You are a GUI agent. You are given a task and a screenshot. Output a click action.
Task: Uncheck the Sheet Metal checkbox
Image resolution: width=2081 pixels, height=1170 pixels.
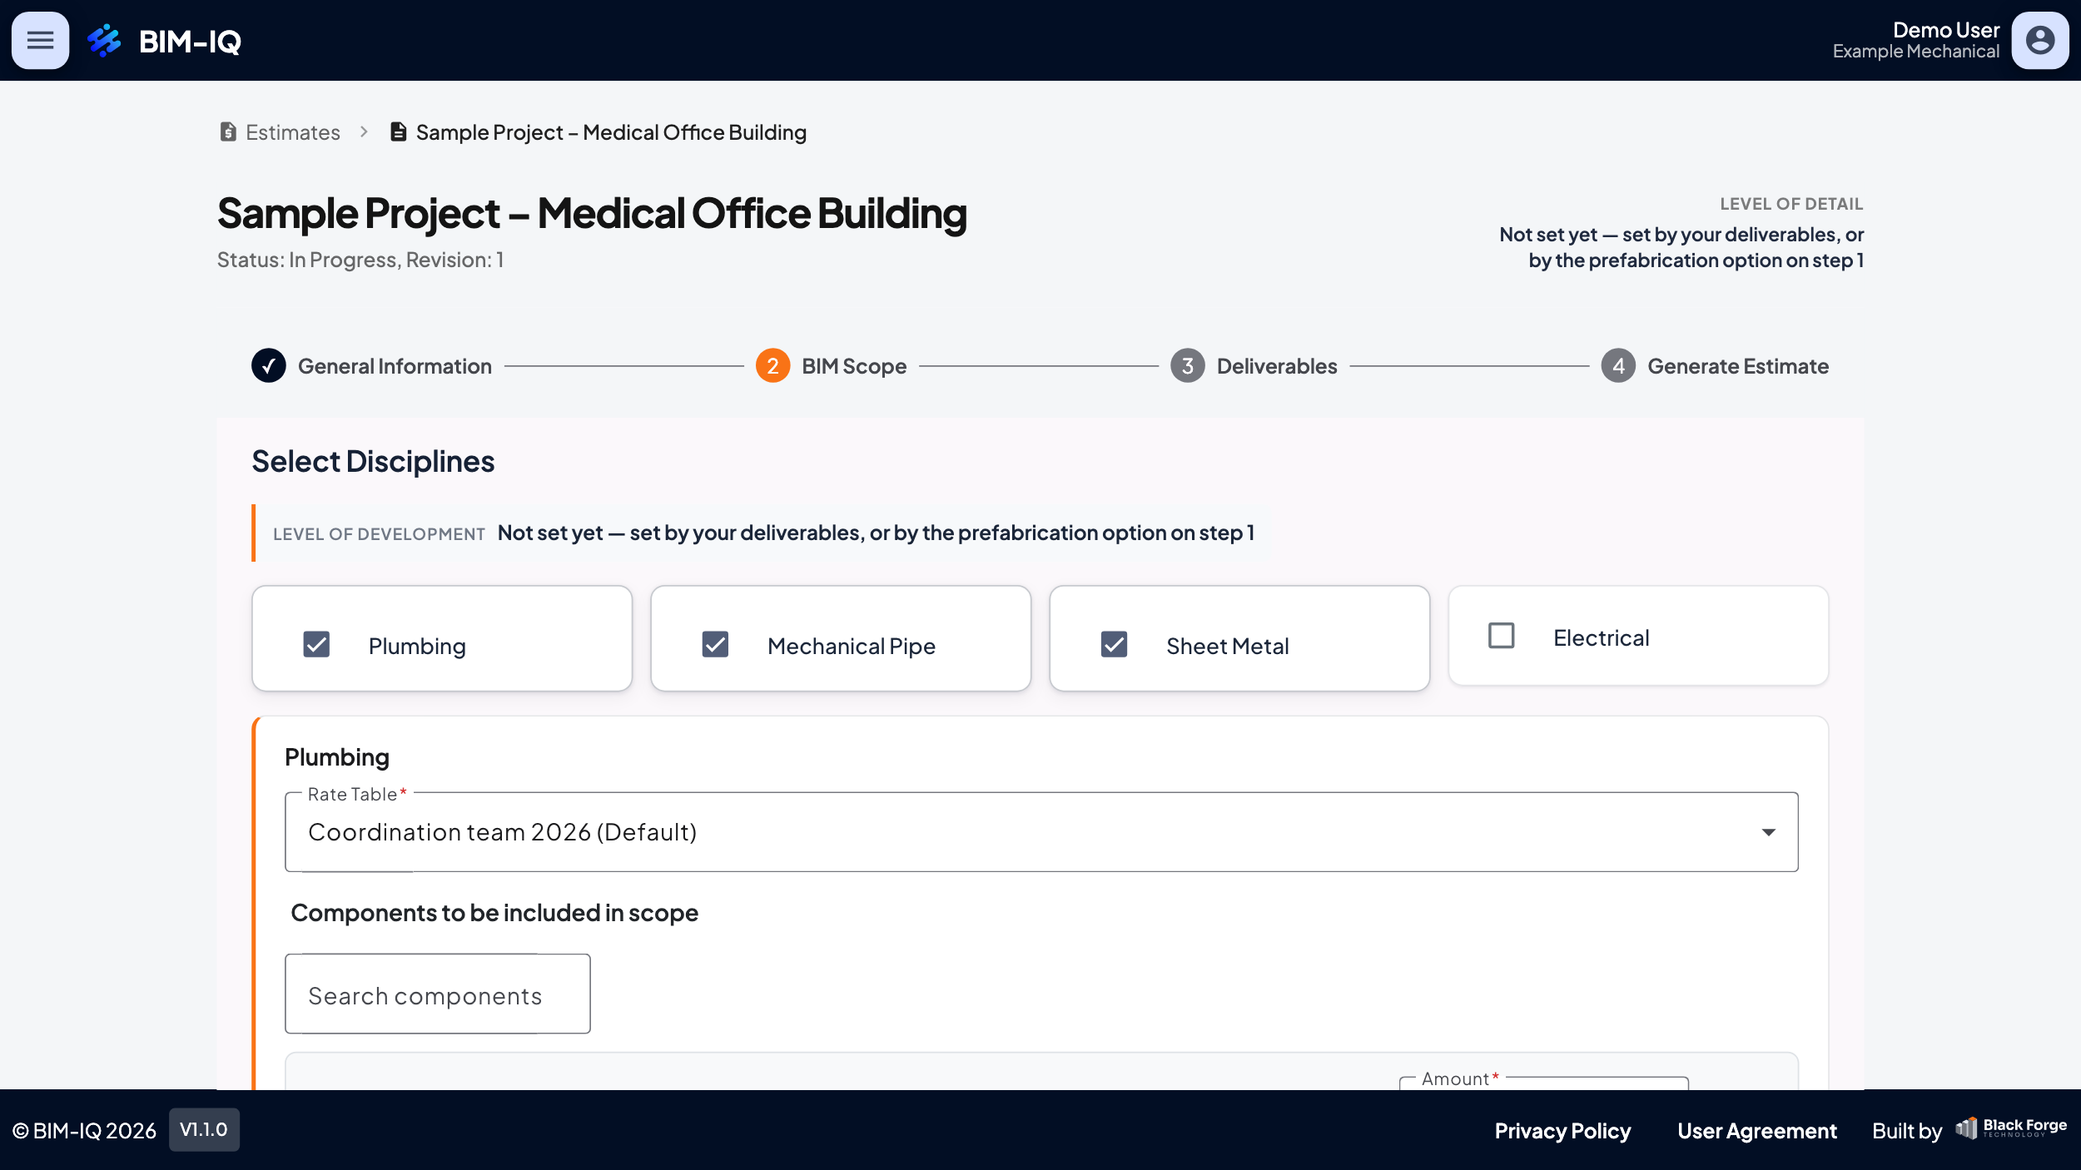click(x=1114, y=645)
